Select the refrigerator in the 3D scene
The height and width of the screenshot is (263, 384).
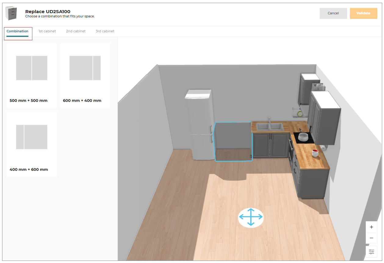[x=199, y=125]
